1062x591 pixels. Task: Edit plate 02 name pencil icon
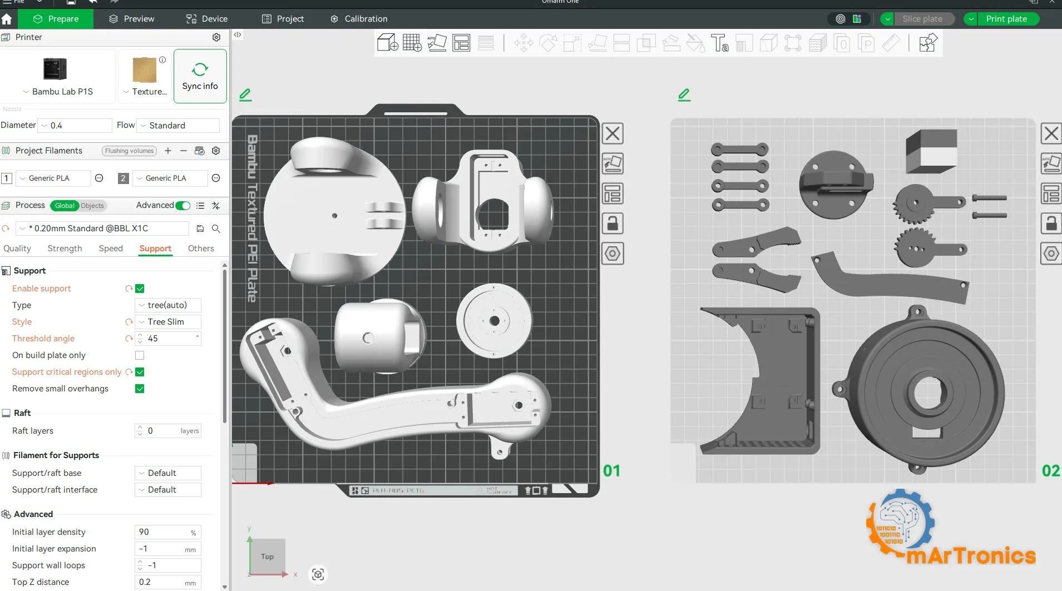(684, 95)
